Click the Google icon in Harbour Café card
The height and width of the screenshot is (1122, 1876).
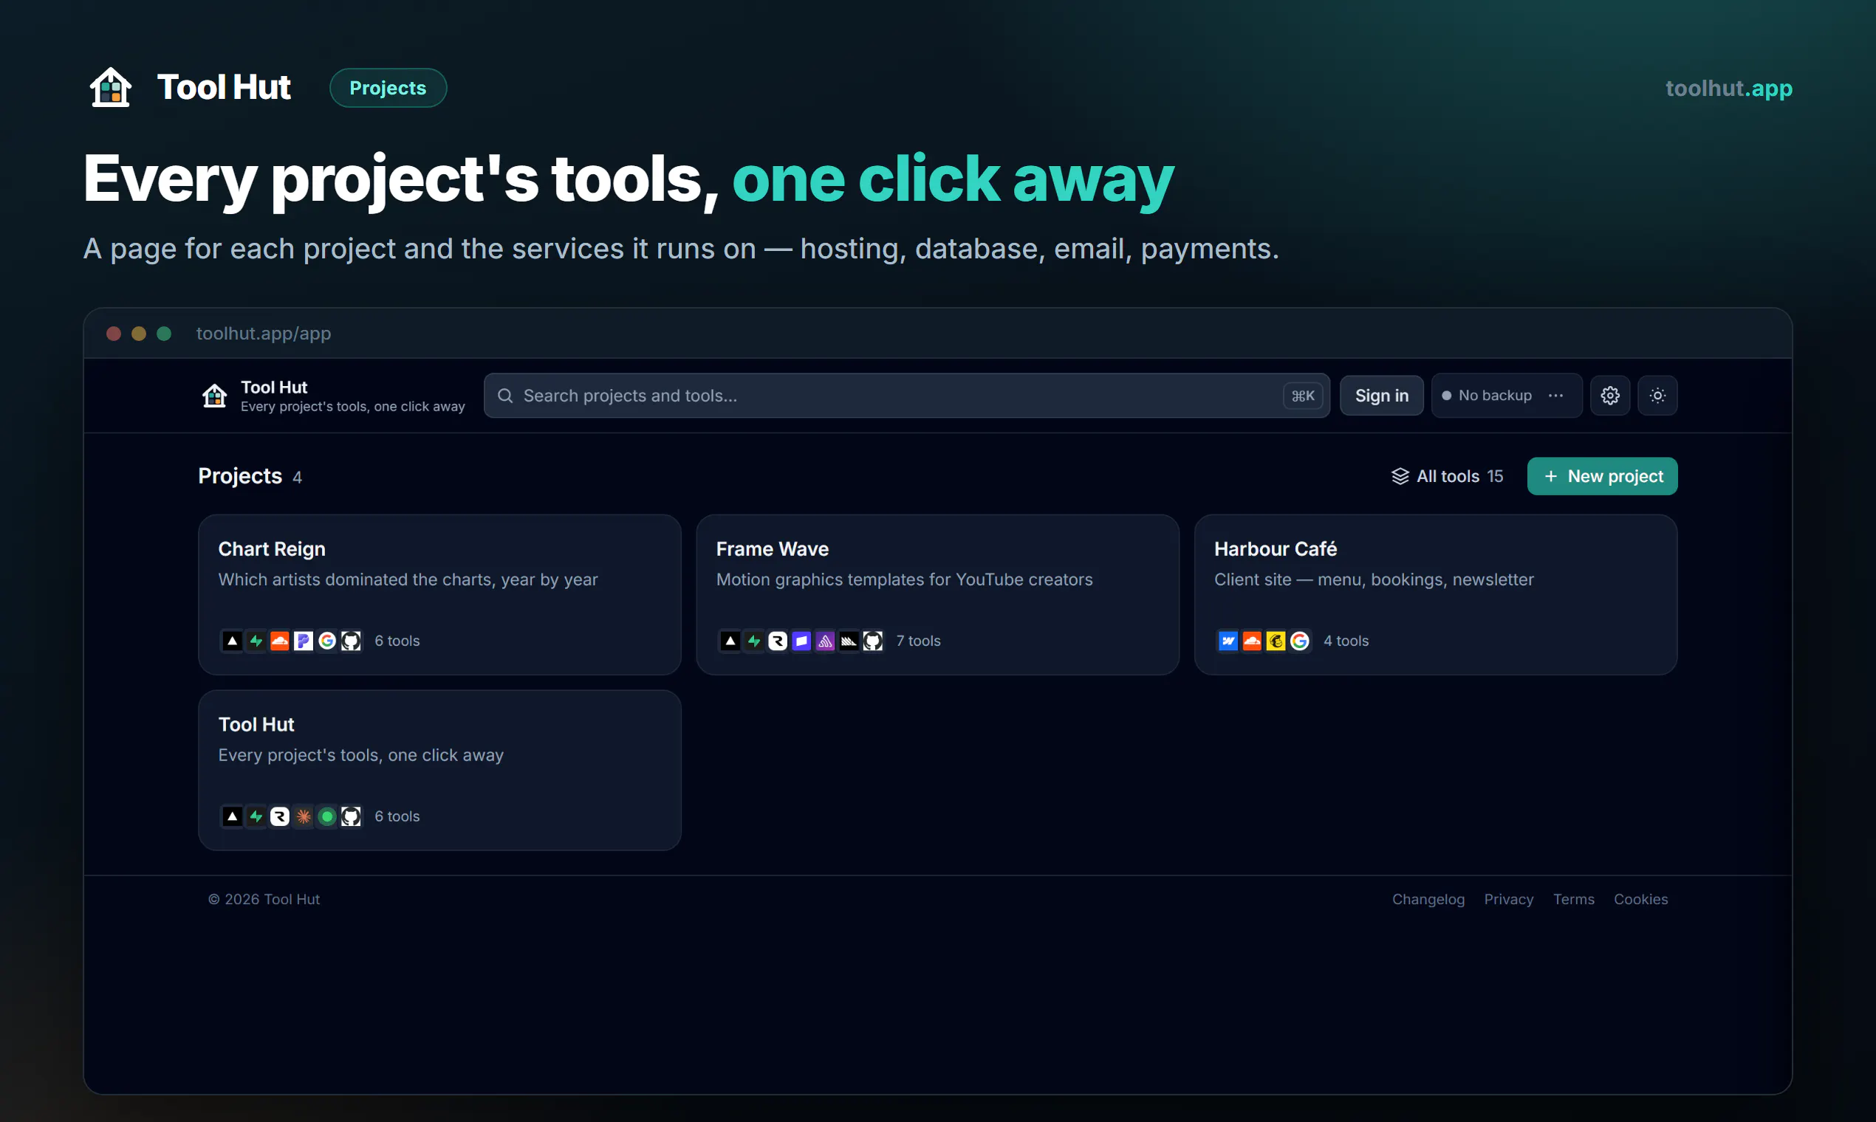(x=1300, y=641)
